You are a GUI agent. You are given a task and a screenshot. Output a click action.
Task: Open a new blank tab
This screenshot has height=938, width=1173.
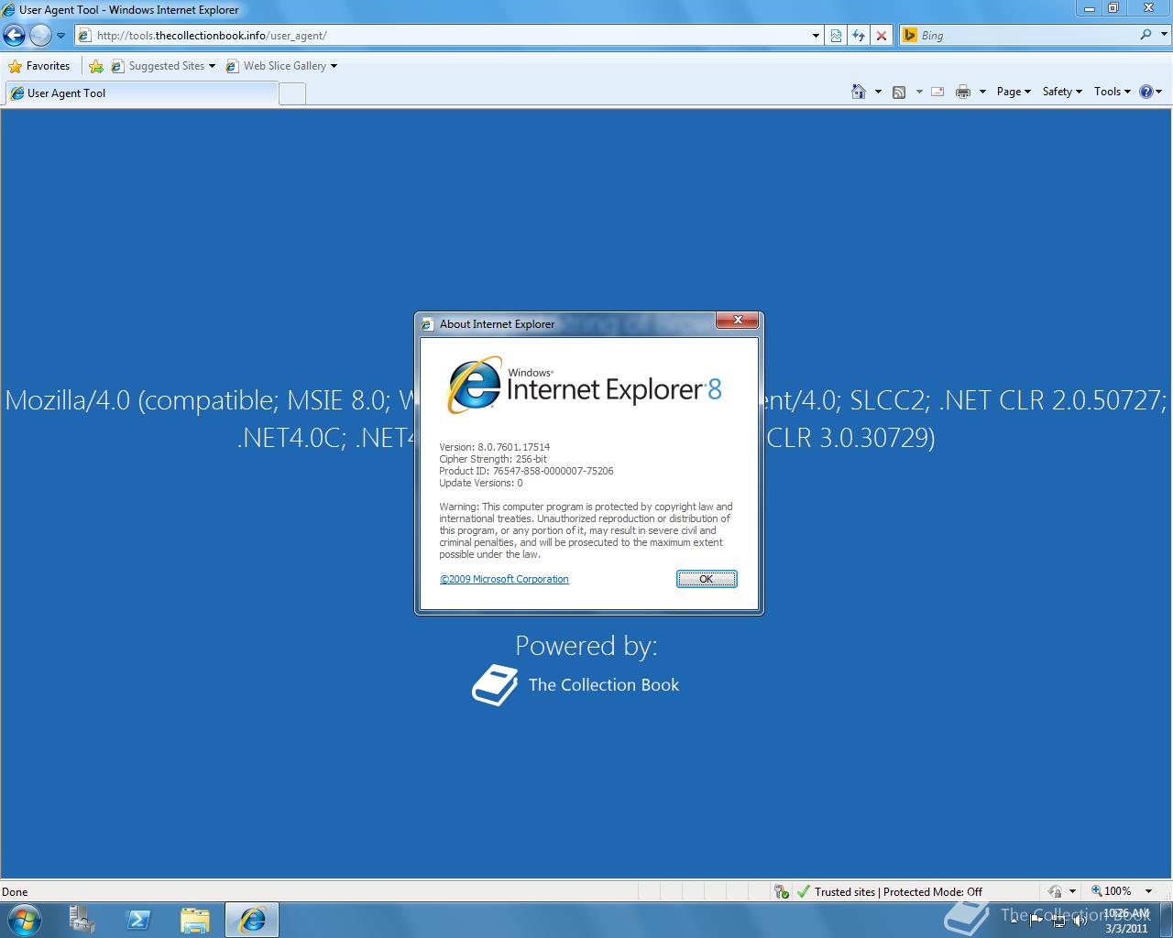tap(291, 93)
